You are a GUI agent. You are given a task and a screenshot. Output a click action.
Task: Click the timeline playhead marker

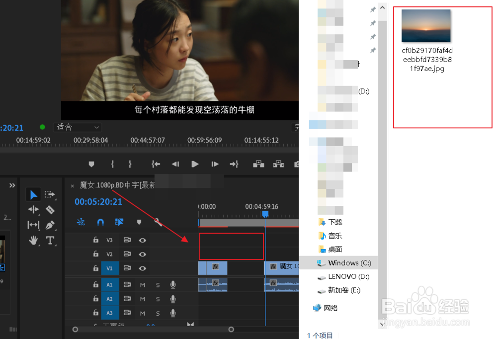[265, 214]
